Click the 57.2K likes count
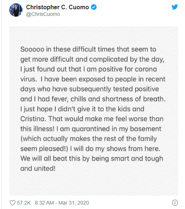Viewport: 185px width, 209px height. [x=24, y=203]
